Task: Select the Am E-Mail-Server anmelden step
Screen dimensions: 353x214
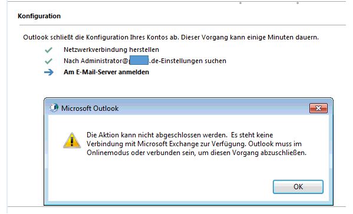Action: coord(106,72)
